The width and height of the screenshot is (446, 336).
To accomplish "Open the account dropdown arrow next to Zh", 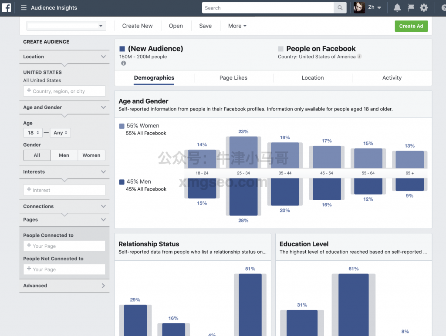I will 379,8.
